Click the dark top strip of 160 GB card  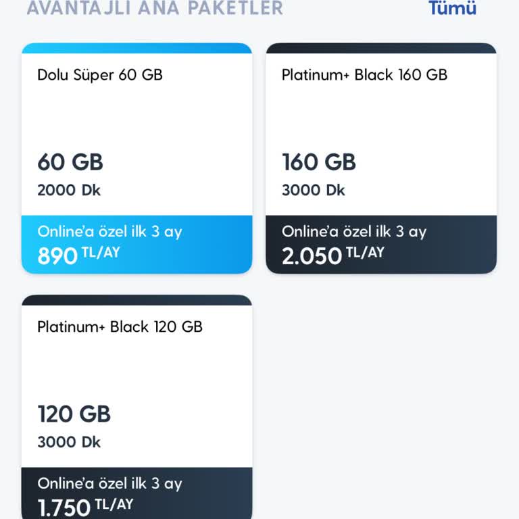pos(381,48)
